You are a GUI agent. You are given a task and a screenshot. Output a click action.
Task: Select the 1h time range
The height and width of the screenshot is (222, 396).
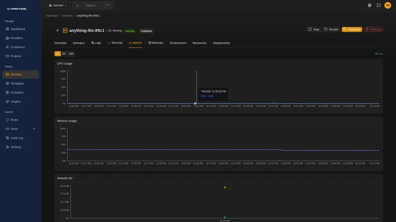point(58,53)
